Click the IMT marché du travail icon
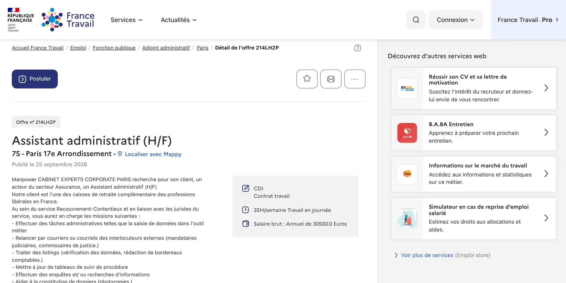 407,174
